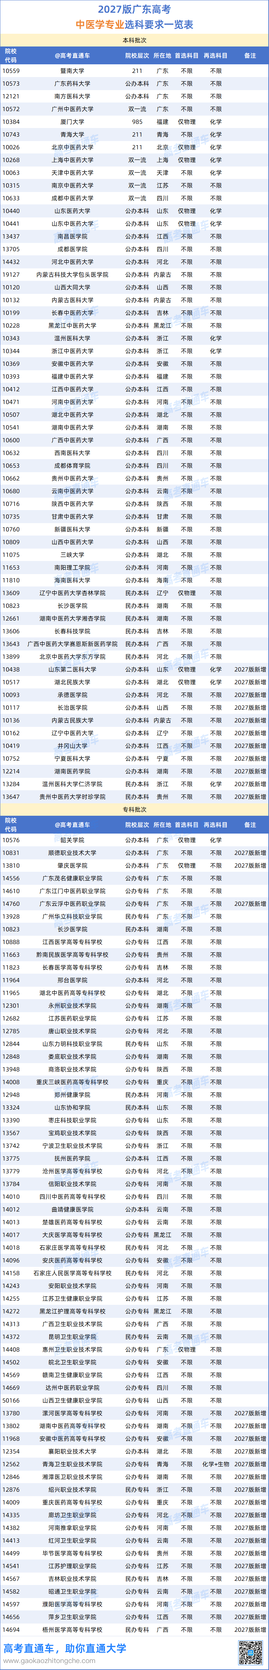
Task: Click the school name 新疆医科大学
Action: pyautogui.click(x=72, y=529)
